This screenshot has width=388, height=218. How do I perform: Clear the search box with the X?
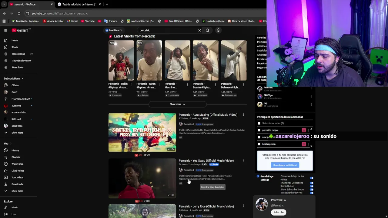[199, 30]
